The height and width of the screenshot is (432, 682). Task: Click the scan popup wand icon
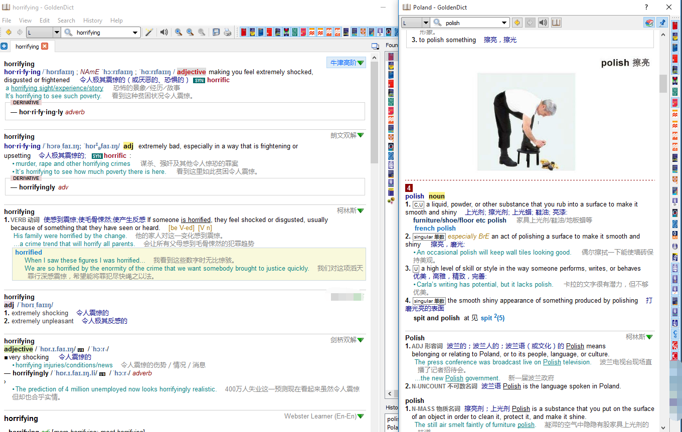149,33
